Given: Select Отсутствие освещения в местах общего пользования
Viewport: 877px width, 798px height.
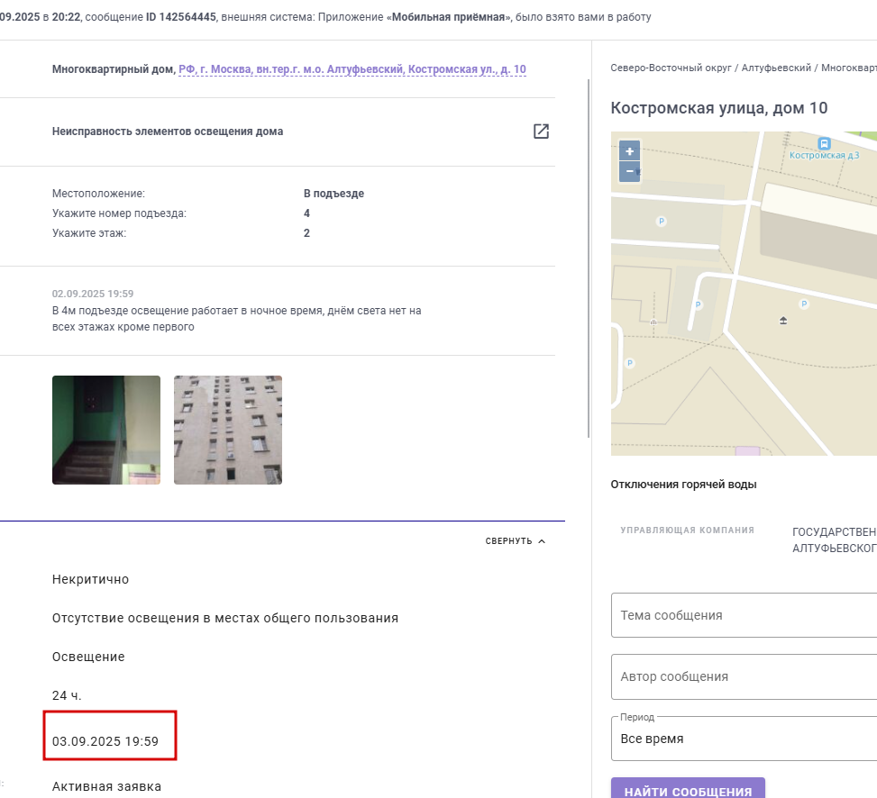Looking at the screenshot, I should (225, 618).
